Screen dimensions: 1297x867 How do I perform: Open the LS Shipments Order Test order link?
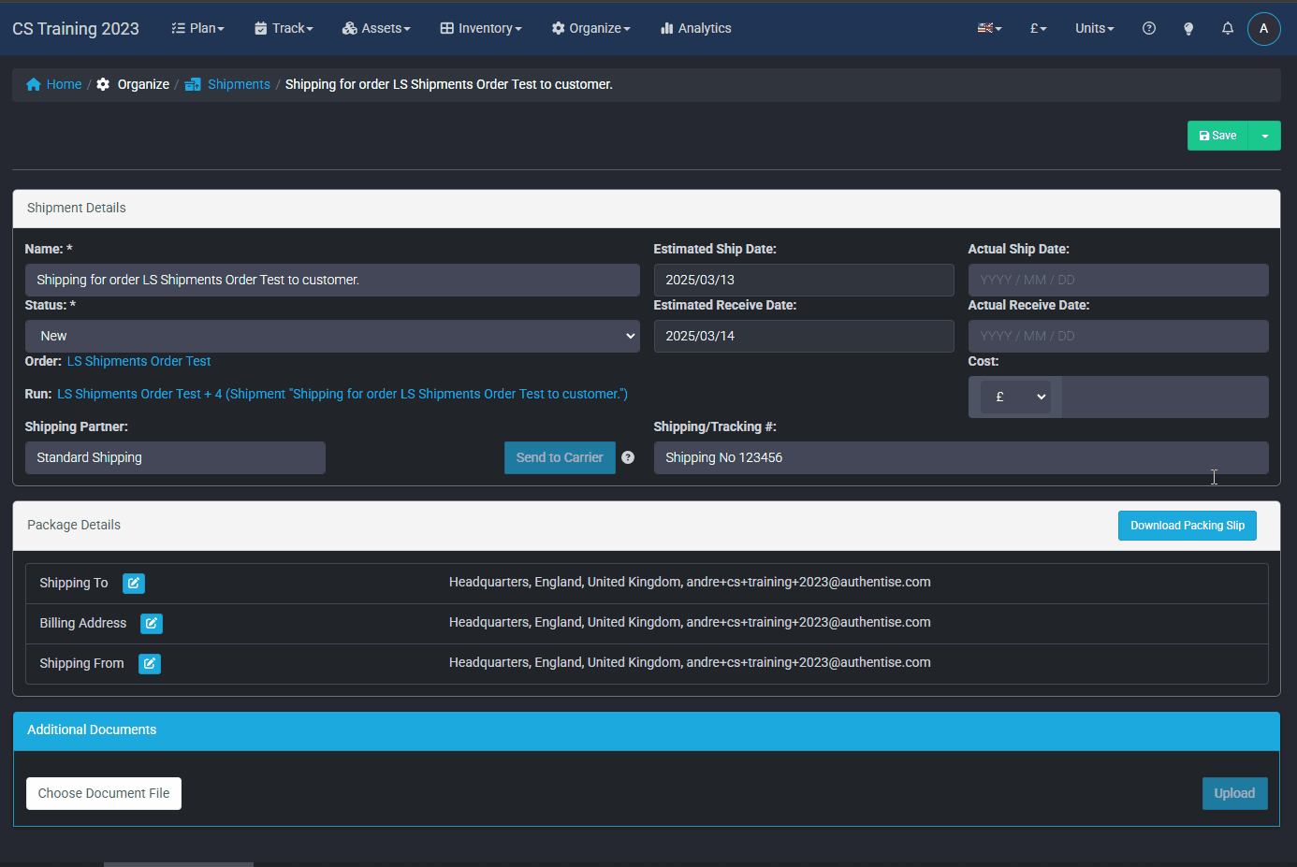pyautogui.click(x=138, y=362)
